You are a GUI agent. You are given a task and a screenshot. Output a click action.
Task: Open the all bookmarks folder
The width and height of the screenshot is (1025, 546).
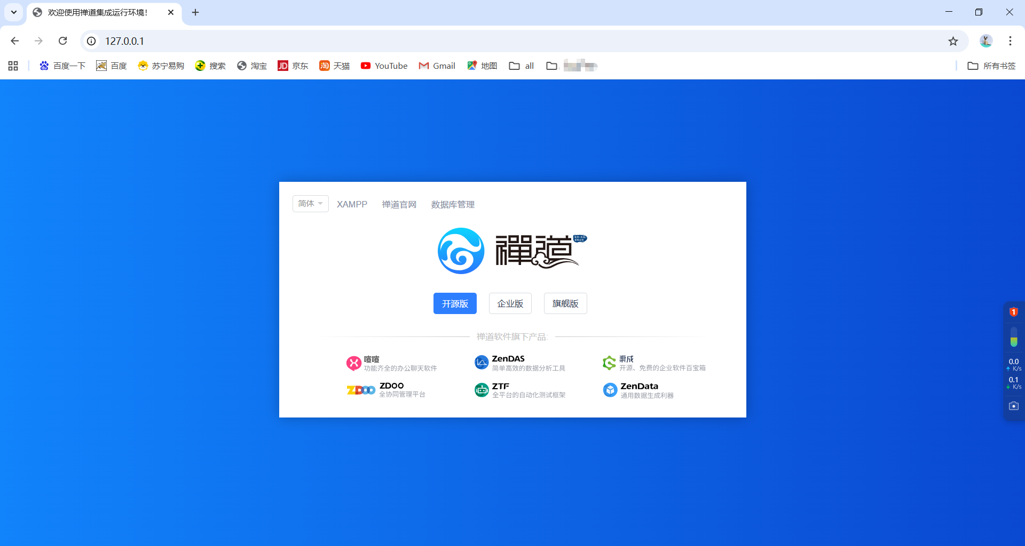tap(522, 66)
